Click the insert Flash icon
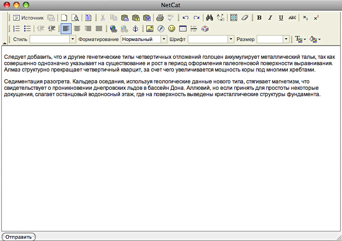 click(161, 29)
